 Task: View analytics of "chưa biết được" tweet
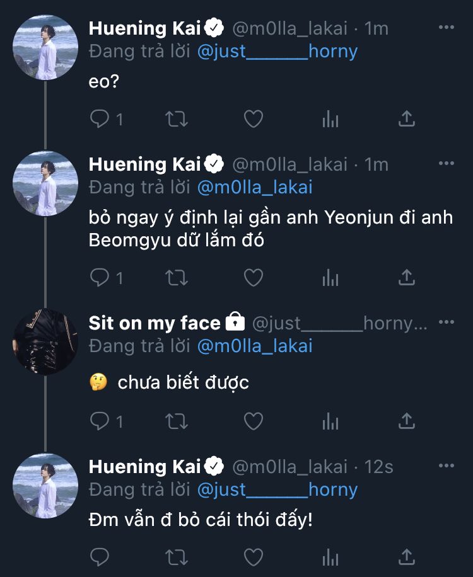[330, 420]
